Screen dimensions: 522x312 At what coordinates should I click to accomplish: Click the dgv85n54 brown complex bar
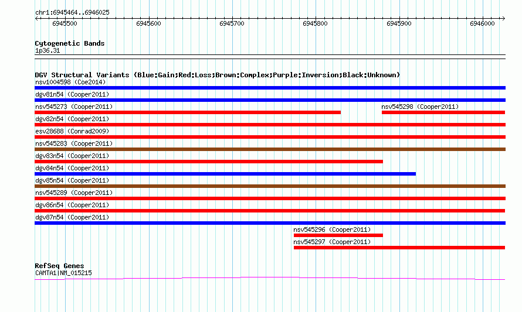point(270,186)
